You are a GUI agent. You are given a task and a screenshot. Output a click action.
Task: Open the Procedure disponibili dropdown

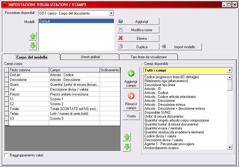(x=111, y=13)
